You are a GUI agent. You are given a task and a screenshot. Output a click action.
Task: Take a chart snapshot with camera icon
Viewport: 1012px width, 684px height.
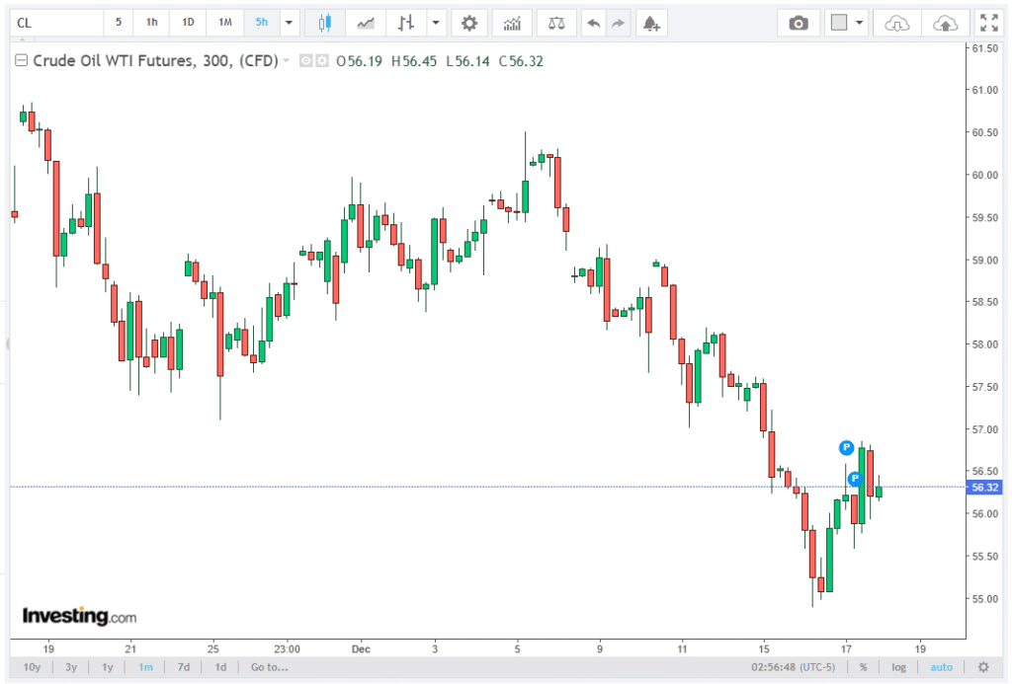click(798, 22)
